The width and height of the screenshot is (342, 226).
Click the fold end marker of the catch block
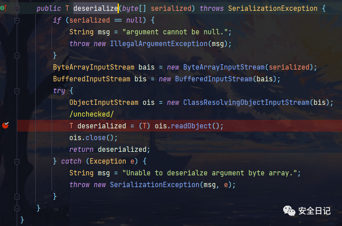pos(17,197)
